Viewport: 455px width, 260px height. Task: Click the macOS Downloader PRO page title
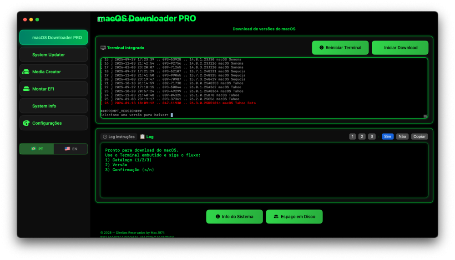[147, 19]
